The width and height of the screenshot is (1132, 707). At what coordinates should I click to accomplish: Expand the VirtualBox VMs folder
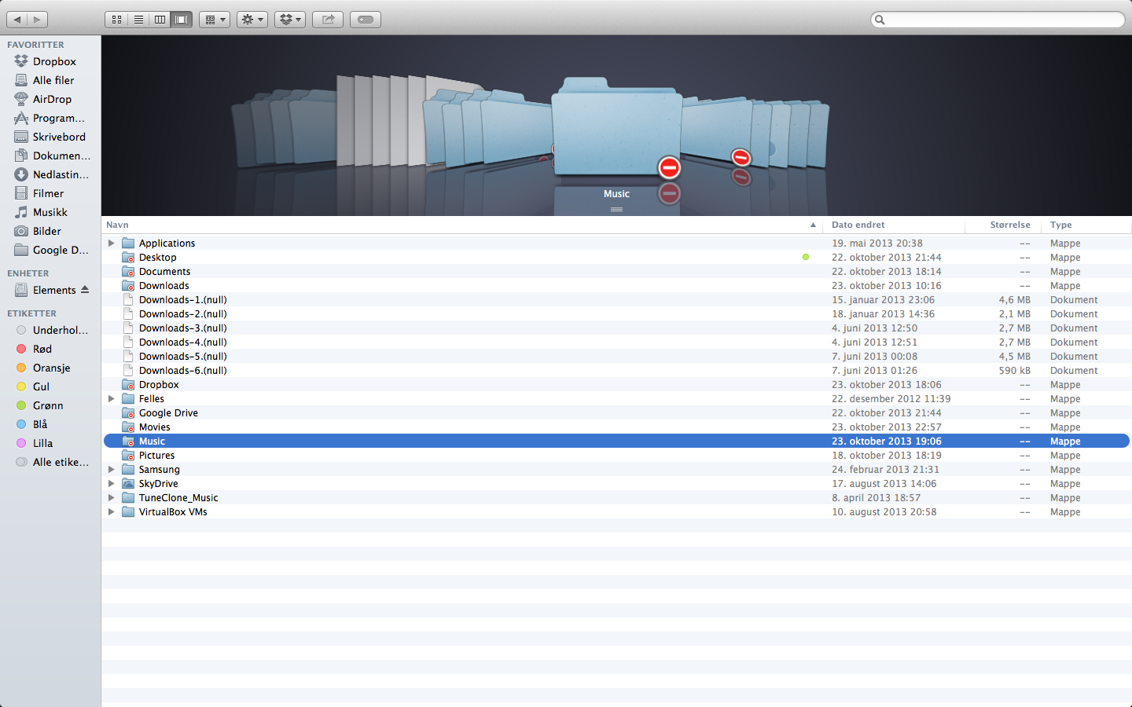click(x=112, y=512)
